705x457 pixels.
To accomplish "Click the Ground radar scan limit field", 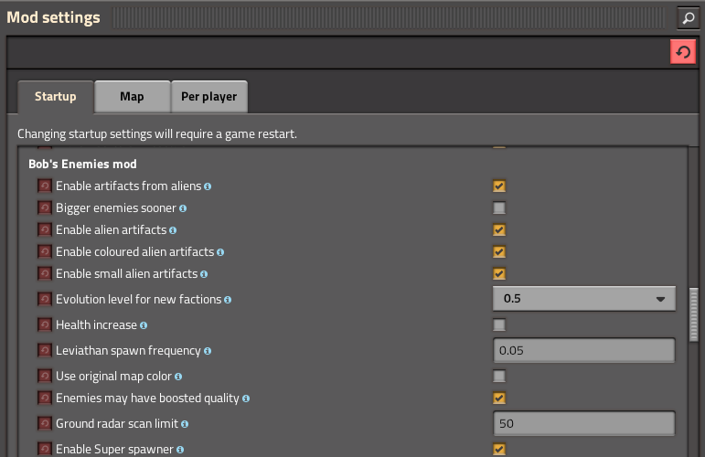I will 583,424.
